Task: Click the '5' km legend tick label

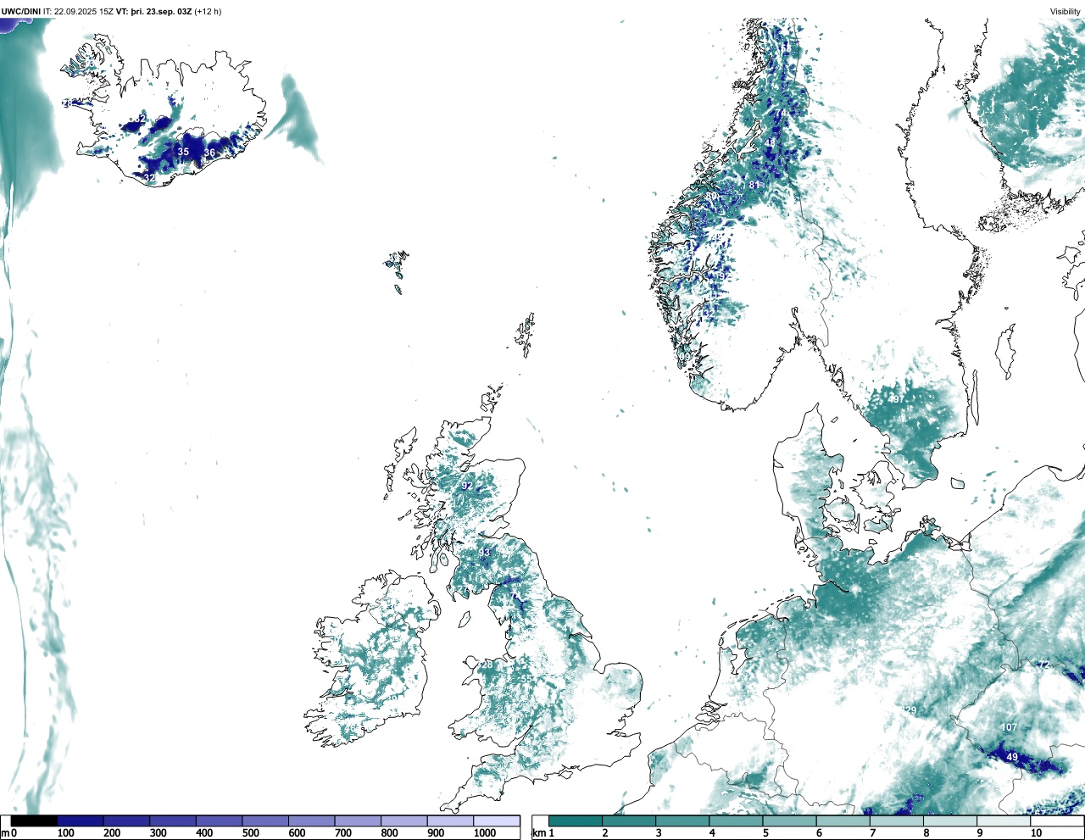Action: [x=765, y=833]
